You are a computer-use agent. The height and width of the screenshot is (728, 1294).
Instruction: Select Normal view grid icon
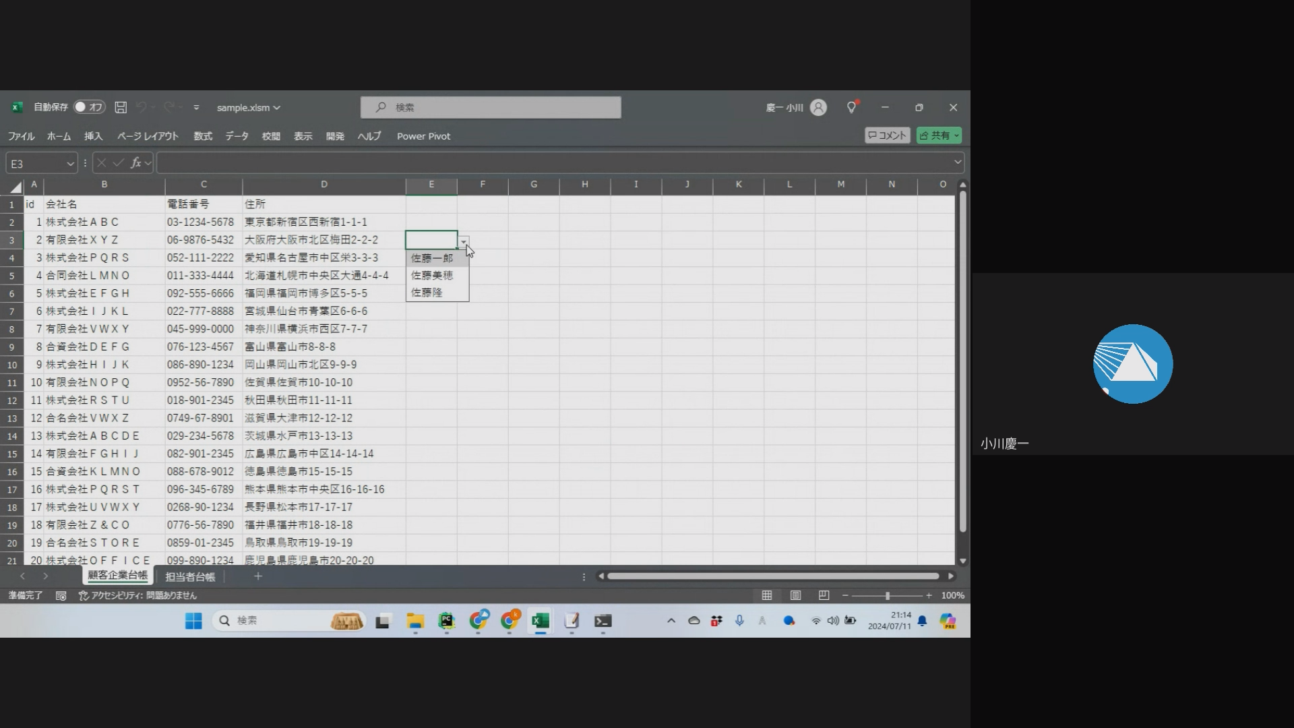[x=767, y=595]
